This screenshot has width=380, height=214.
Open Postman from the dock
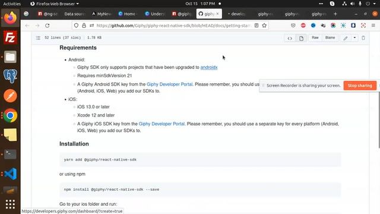coord(10,96)
